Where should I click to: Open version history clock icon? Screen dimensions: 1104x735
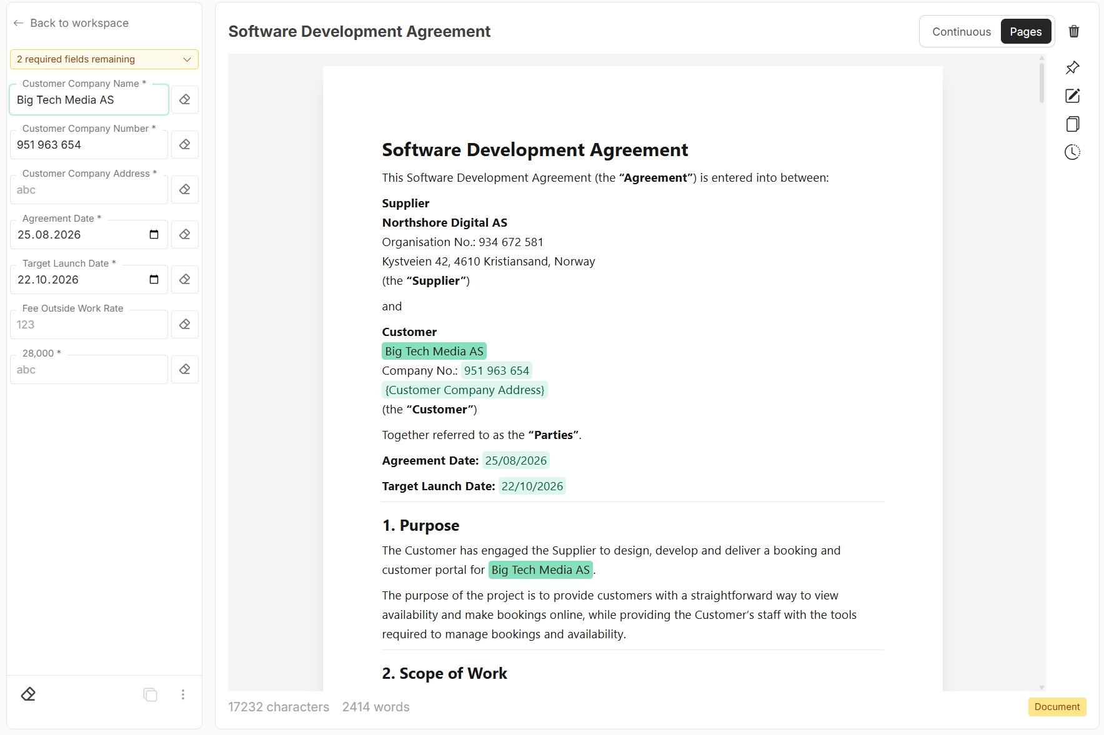(1073, 152)
